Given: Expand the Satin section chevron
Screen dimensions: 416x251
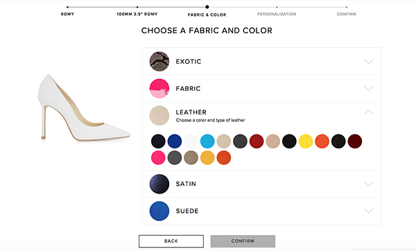Looking at the screenshot, I should pyautogui.click(x=369, y=184).
